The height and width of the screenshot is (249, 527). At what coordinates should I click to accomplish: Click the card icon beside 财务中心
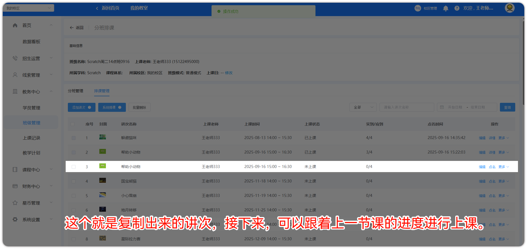[15, 186]
